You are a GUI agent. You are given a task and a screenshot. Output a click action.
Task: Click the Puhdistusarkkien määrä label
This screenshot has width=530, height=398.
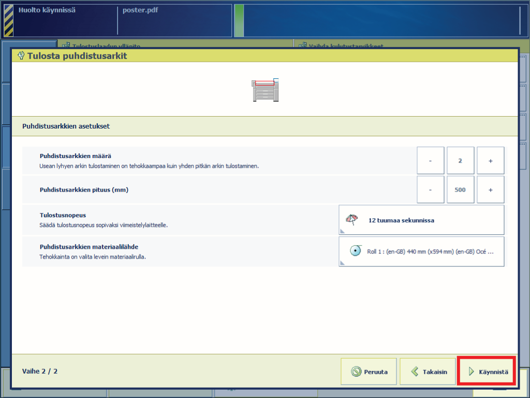coord(76,156)
